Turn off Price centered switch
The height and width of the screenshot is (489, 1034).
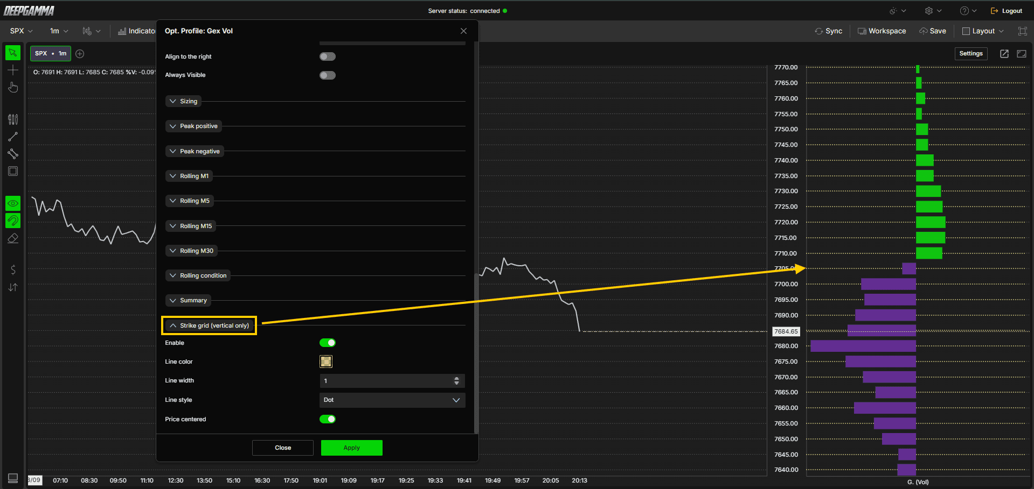(328, 419)
